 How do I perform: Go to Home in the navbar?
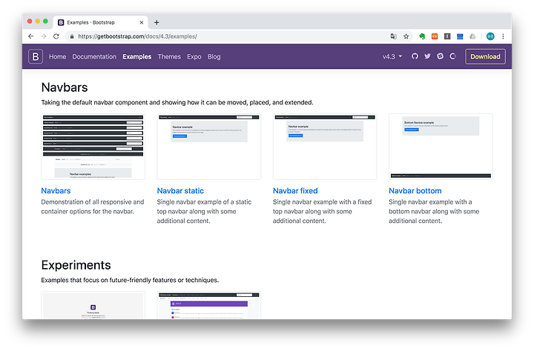[x=58, y=56]
